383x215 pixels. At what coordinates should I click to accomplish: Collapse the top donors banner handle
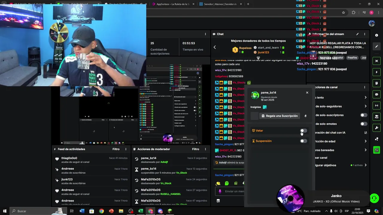tap(258, 58)
